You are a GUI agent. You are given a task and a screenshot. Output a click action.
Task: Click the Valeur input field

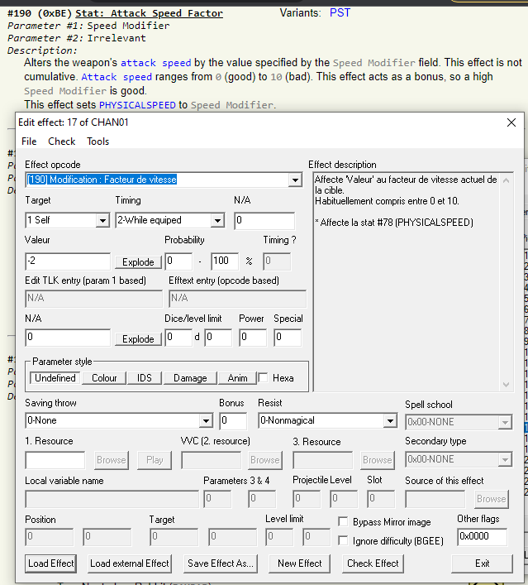point(68,261)
